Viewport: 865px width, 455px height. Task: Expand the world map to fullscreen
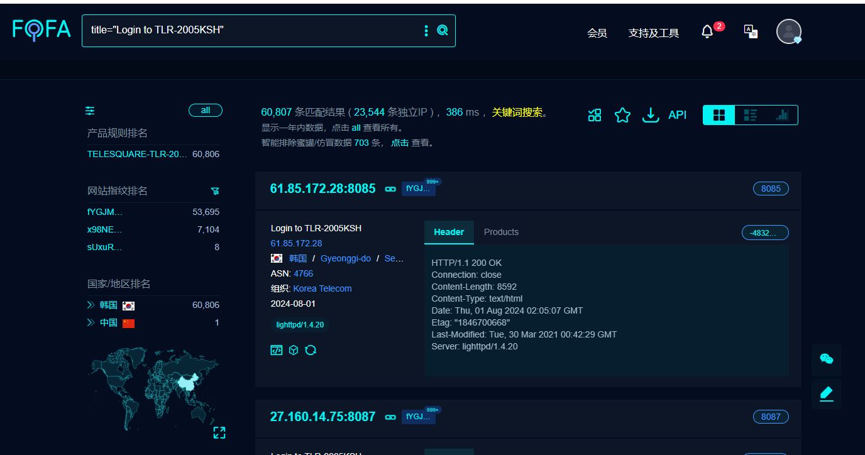[219, 432]
